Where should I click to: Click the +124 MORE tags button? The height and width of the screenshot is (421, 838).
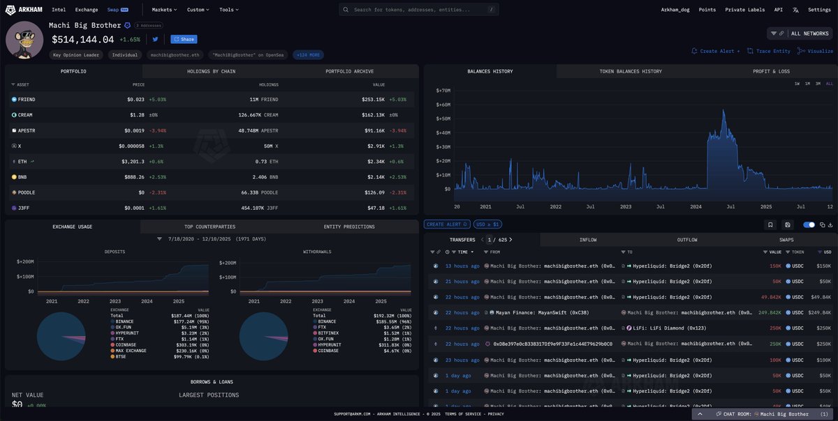(x=309, y=54)
